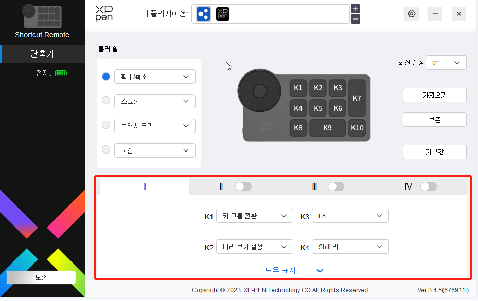Click the K9 key on device image
Image resolution: width=478 pixels, height=301 pixels.
click(x=327, y=128)
